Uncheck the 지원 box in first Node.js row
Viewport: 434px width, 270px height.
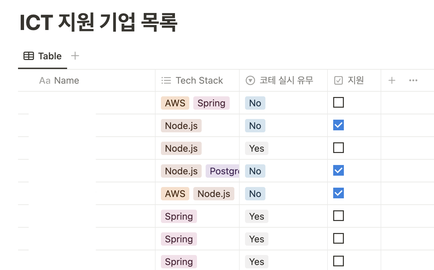click(x=339, y=125)
